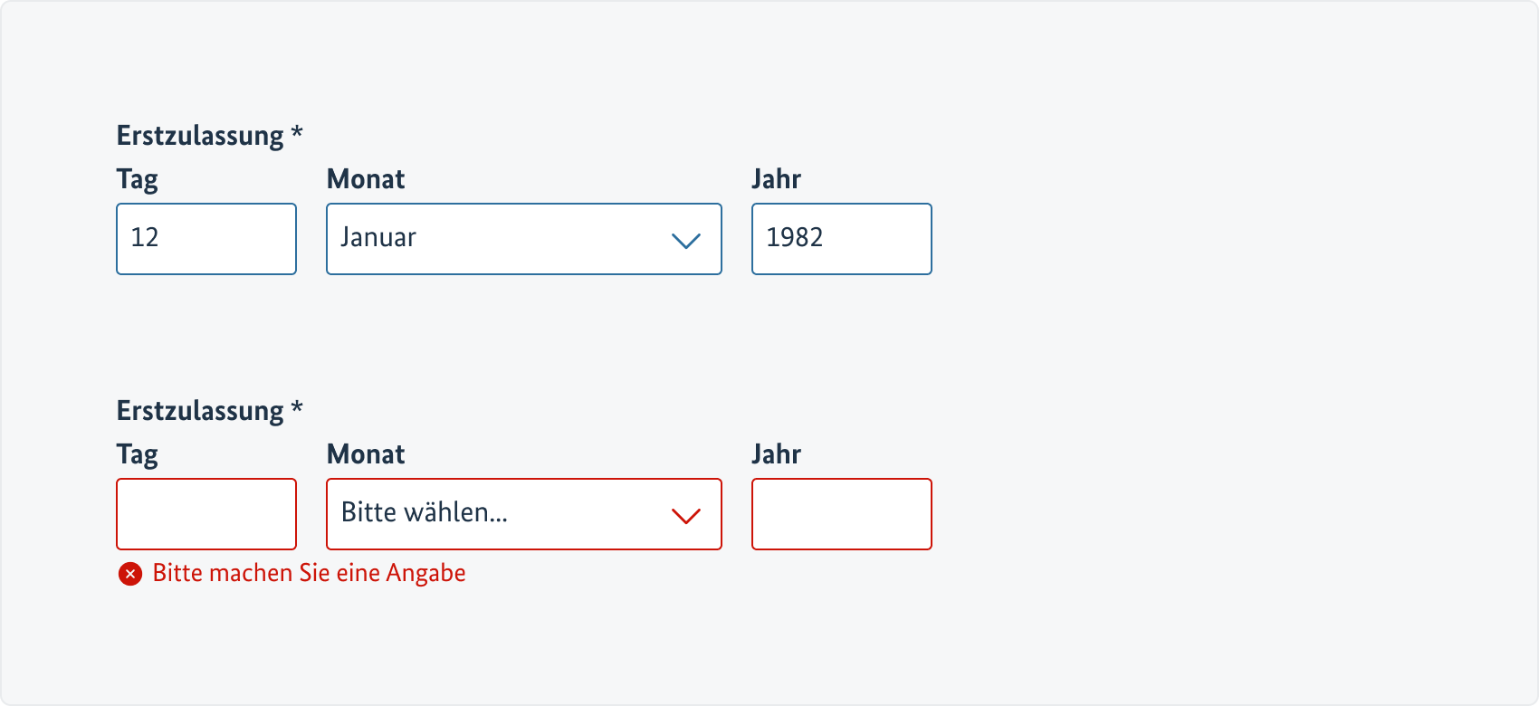This screenshot has width=1539, height=706.
Task: Expand the second month selection list
Action: pos(523,514)
